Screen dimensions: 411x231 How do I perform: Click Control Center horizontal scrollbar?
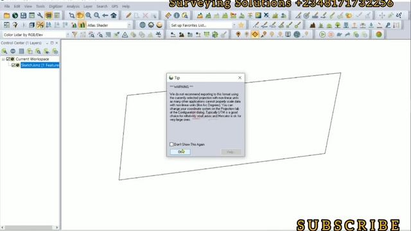(28, 227)
